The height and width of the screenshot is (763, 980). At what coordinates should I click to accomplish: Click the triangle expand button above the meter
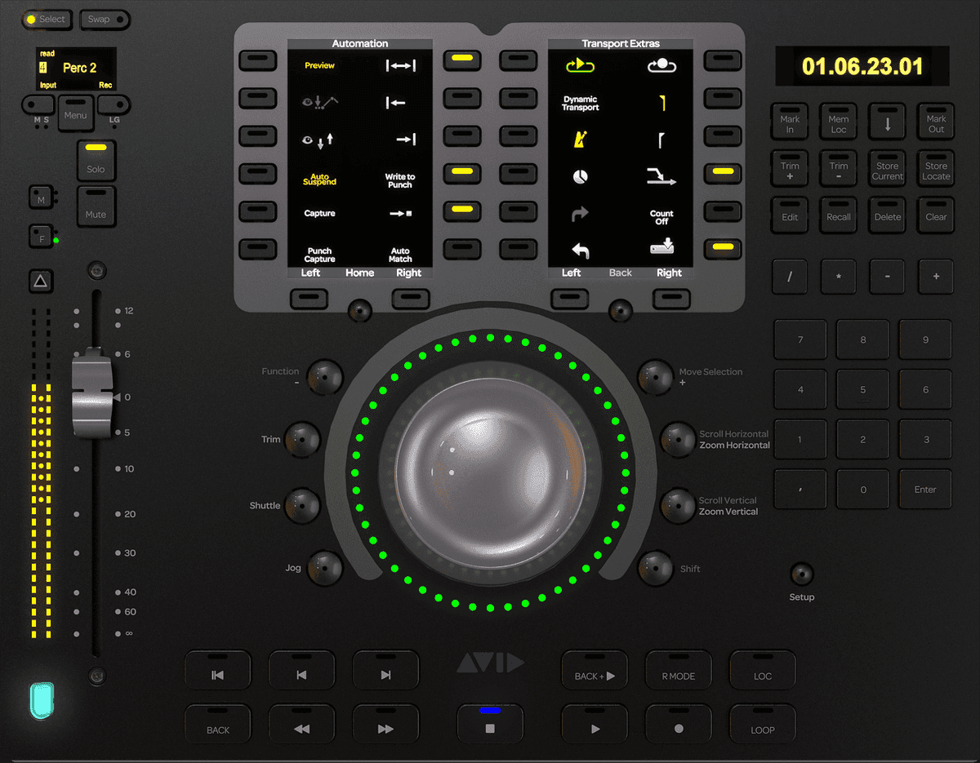click(41, 282)
